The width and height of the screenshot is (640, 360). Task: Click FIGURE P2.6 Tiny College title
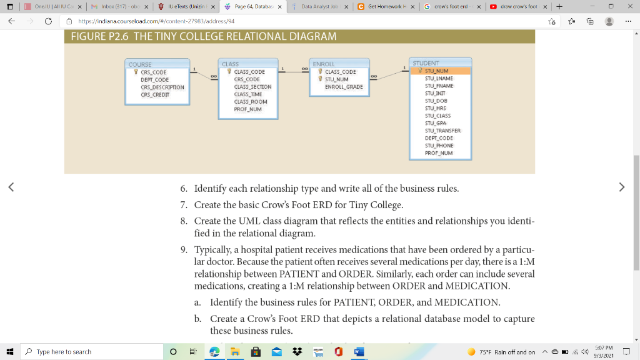pos(204,36)
